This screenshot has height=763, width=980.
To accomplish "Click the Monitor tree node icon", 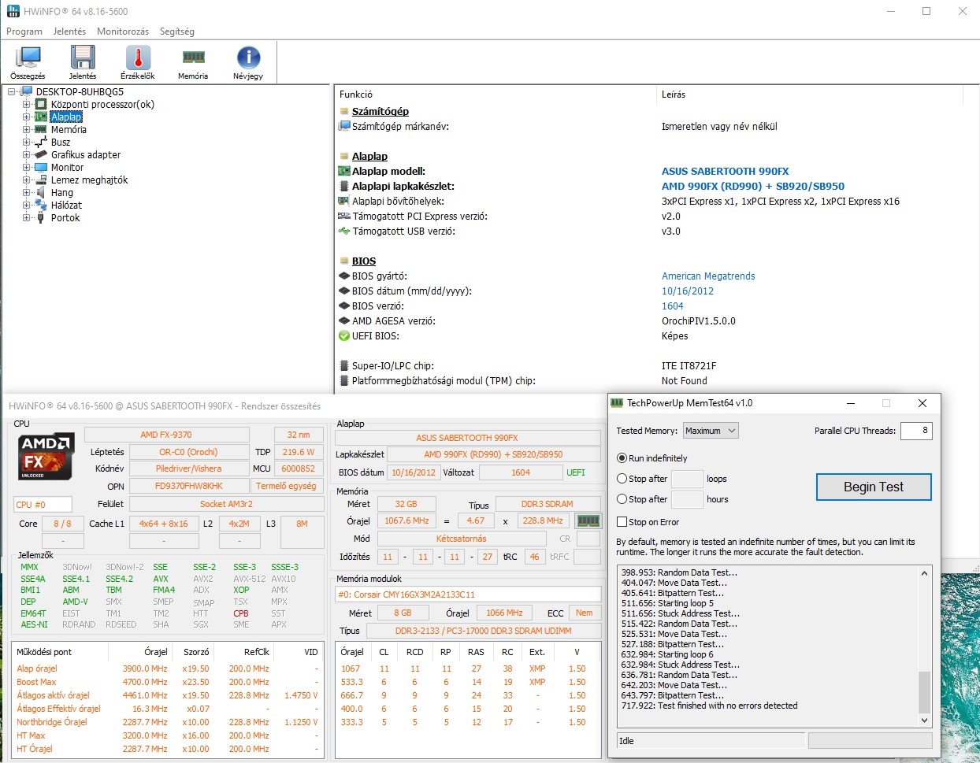I will 41,167.
